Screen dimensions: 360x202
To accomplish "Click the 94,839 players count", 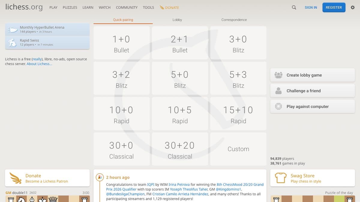I will [282, 159].
